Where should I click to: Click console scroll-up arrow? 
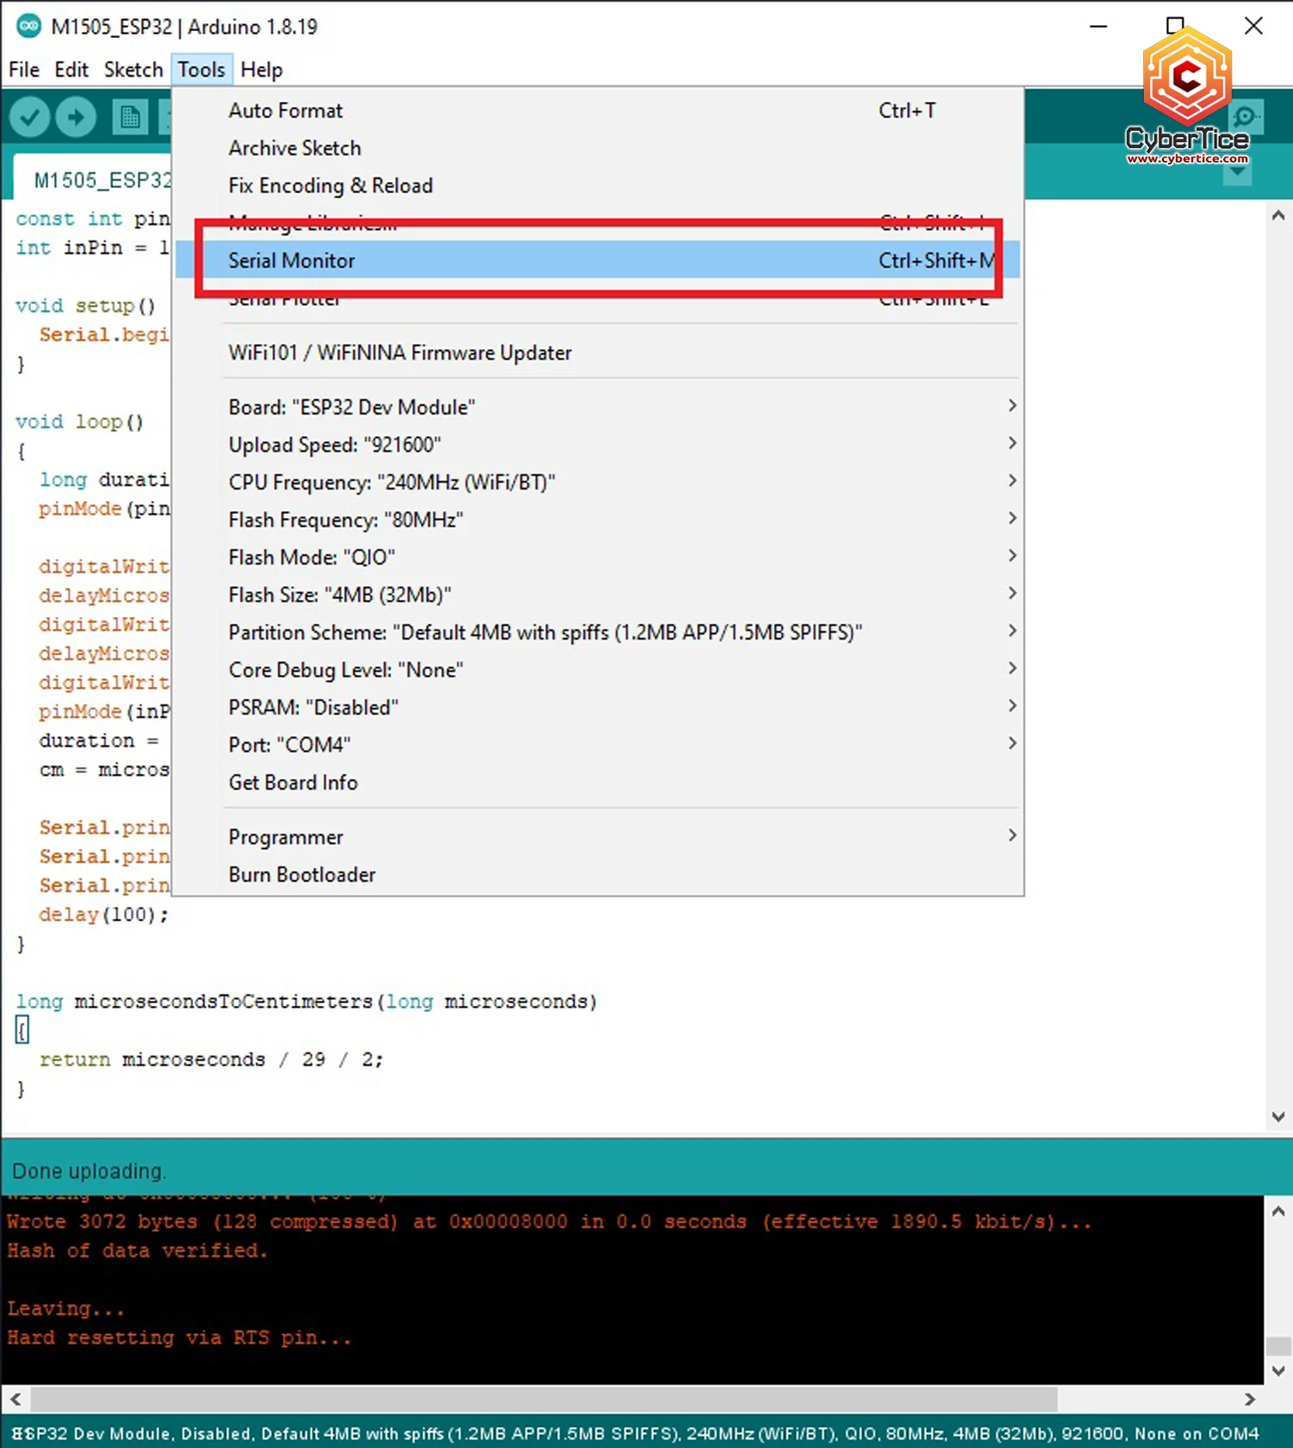1278,1212
